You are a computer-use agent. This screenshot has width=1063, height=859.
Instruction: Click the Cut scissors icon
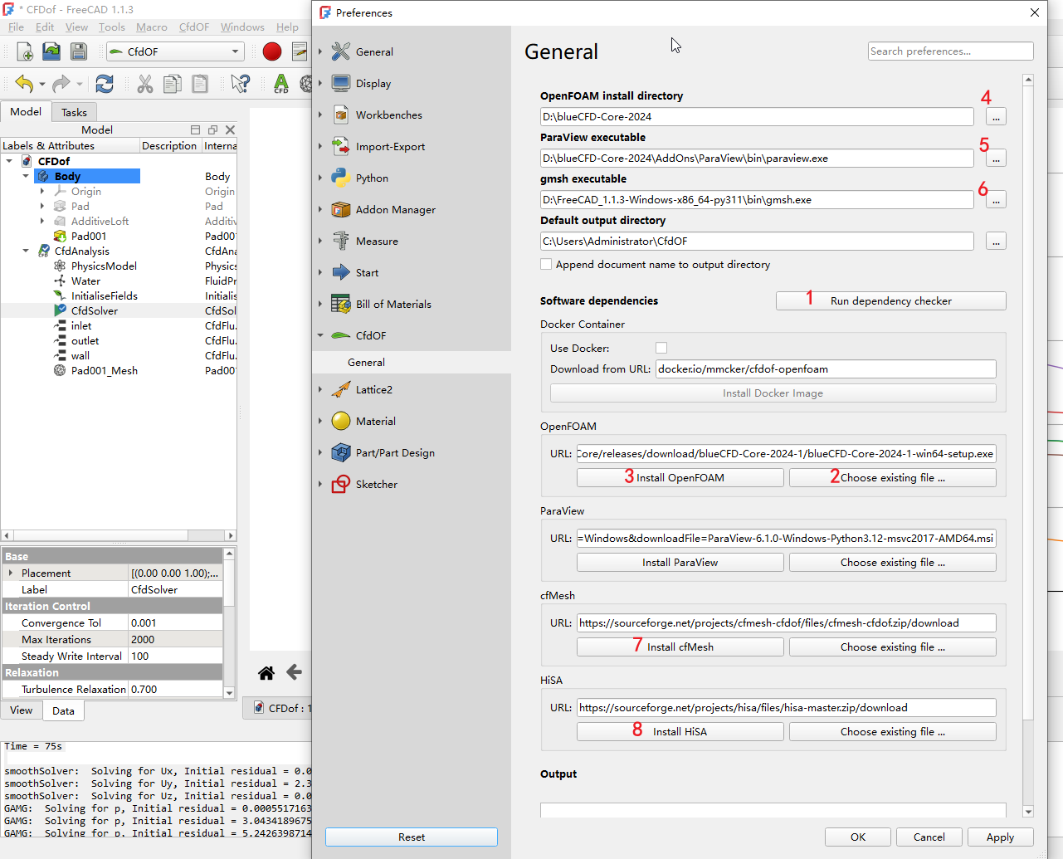pyautogui.click(x=145, y=84)
